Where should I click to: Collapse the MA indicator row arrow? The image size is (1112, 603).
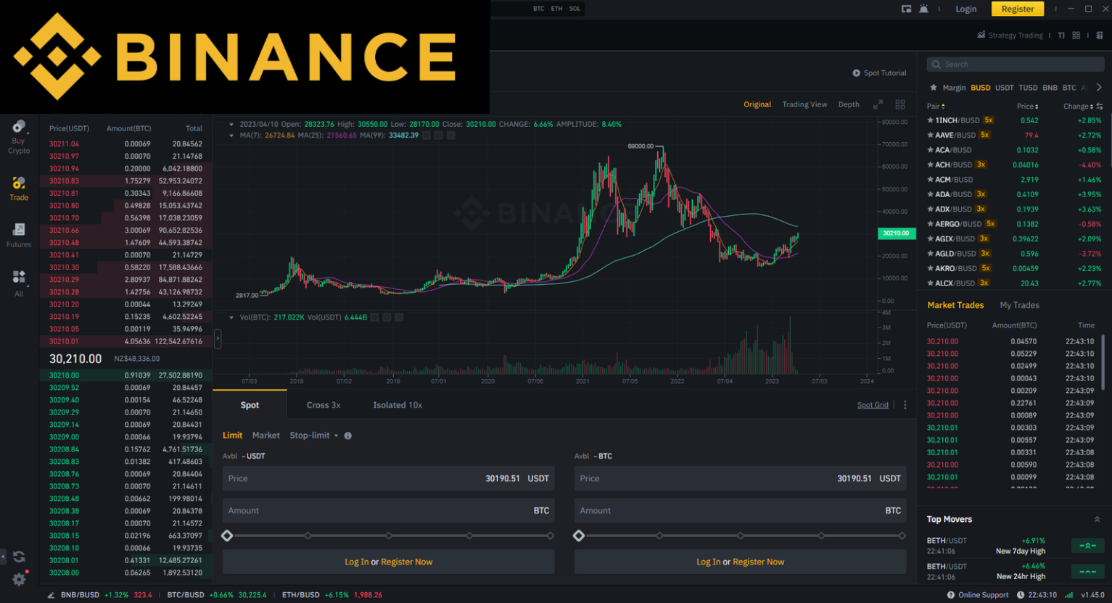[x=231, y=136]
